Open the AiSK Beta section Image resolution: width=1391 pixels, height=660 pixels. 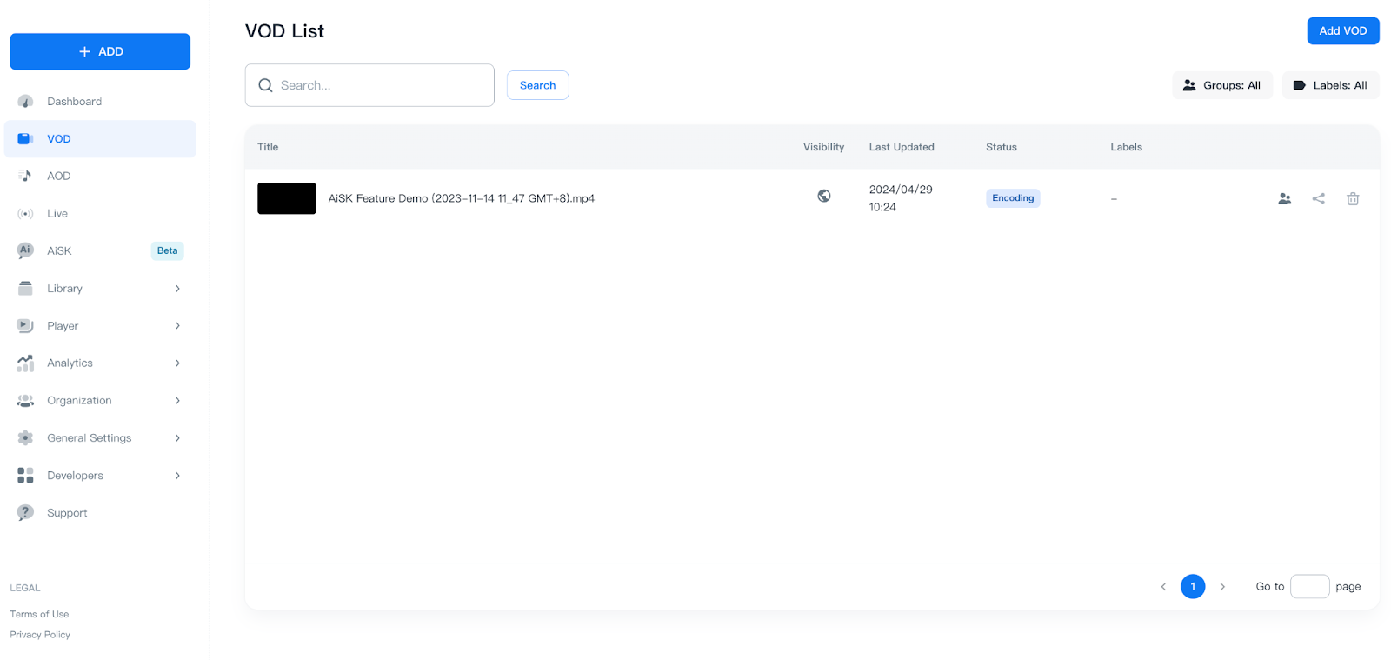59,251
